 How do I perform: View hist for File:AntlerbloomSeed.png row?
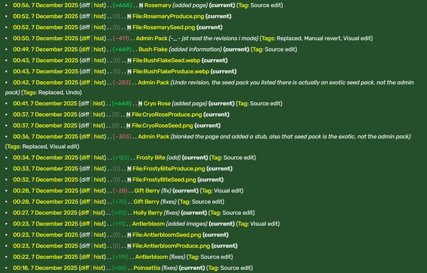point(99,235)
